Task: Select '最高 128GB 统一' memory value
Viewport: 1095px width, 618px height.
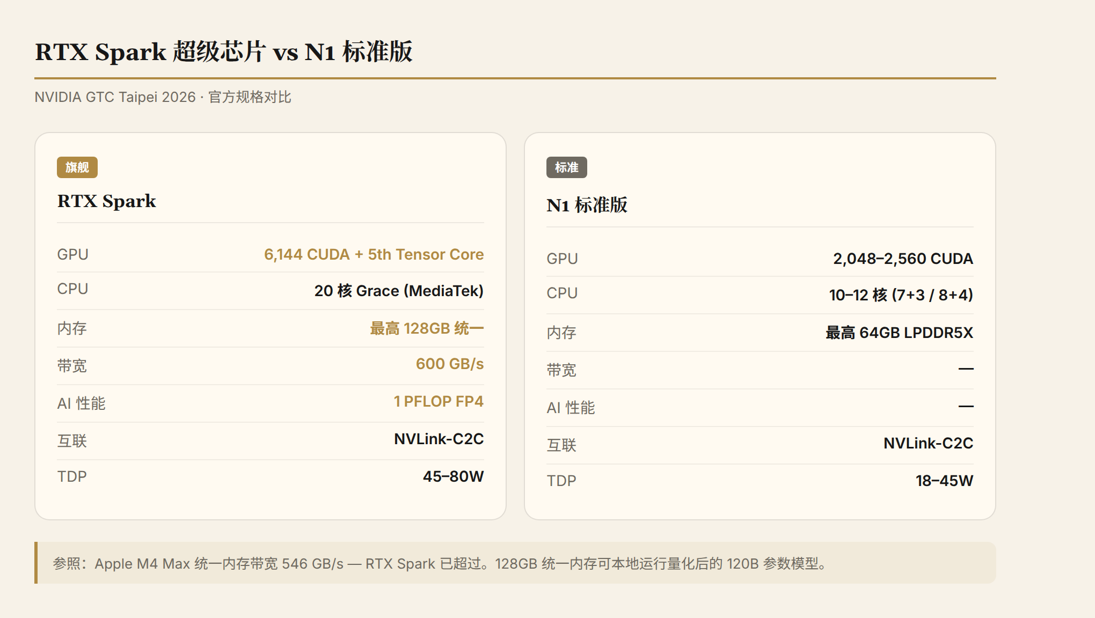Action: coord(427,328)
